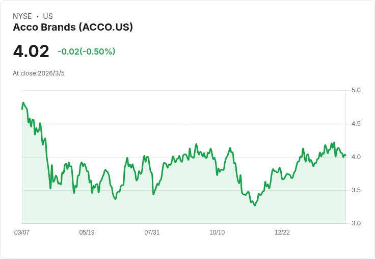Click the chart's lowest trough near 3.3
Viewport: 375px width, 259px height.
(x=255, y=205)
